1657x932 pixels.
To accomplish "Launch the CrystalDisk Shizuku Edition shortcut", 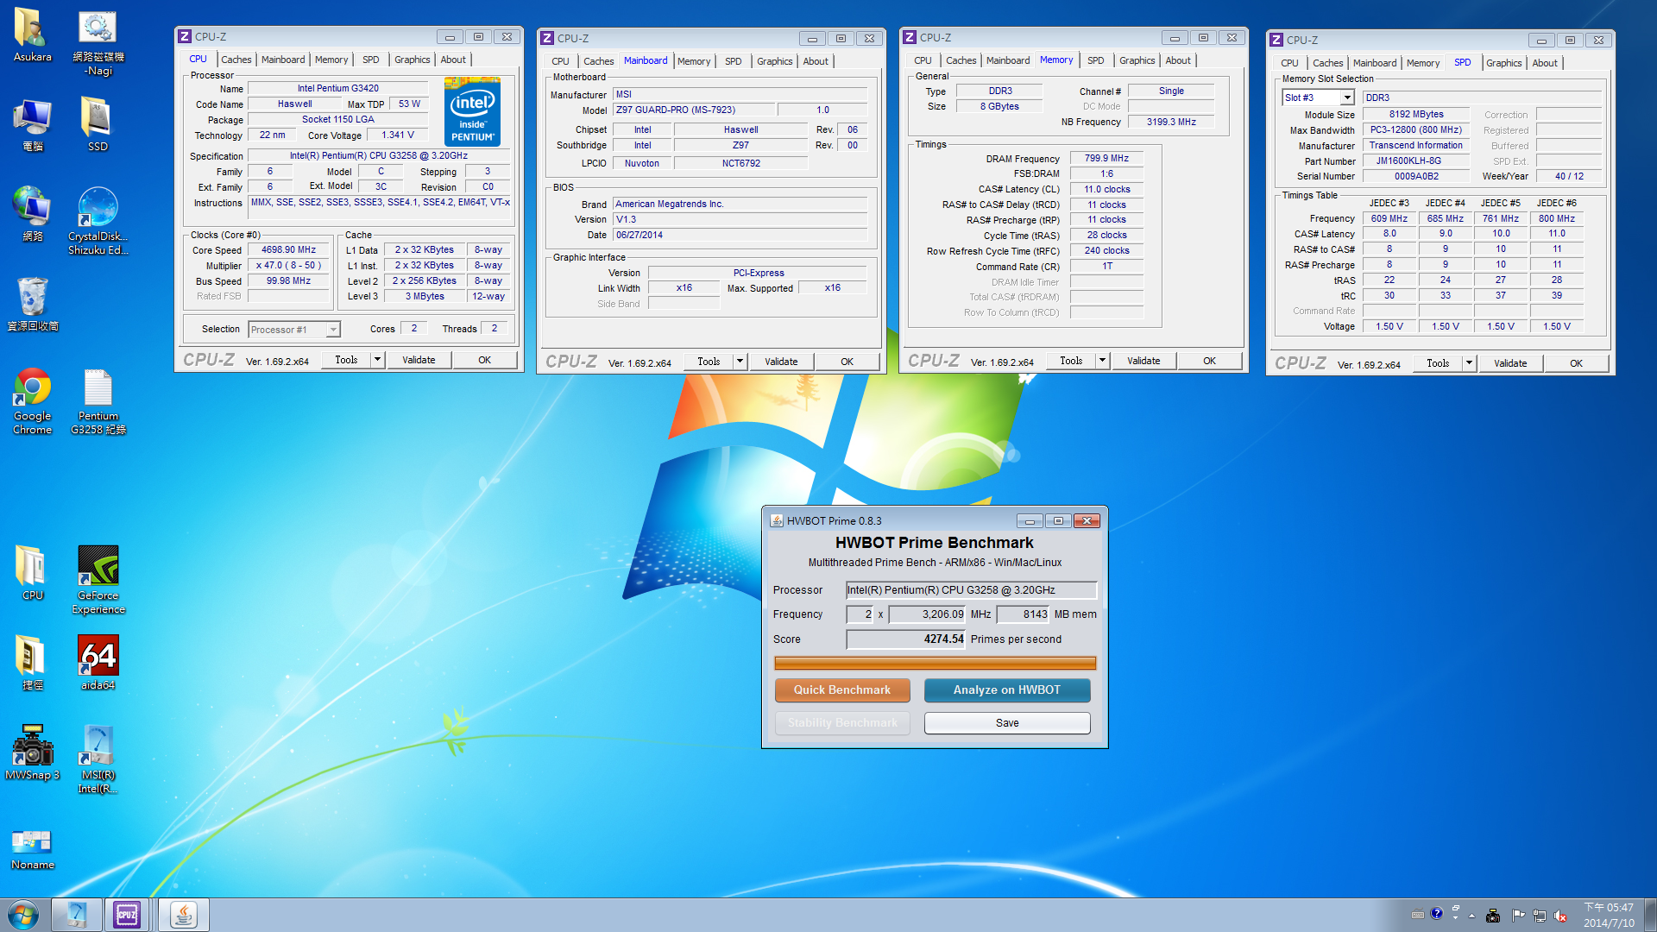I will (x=98, y=221).
